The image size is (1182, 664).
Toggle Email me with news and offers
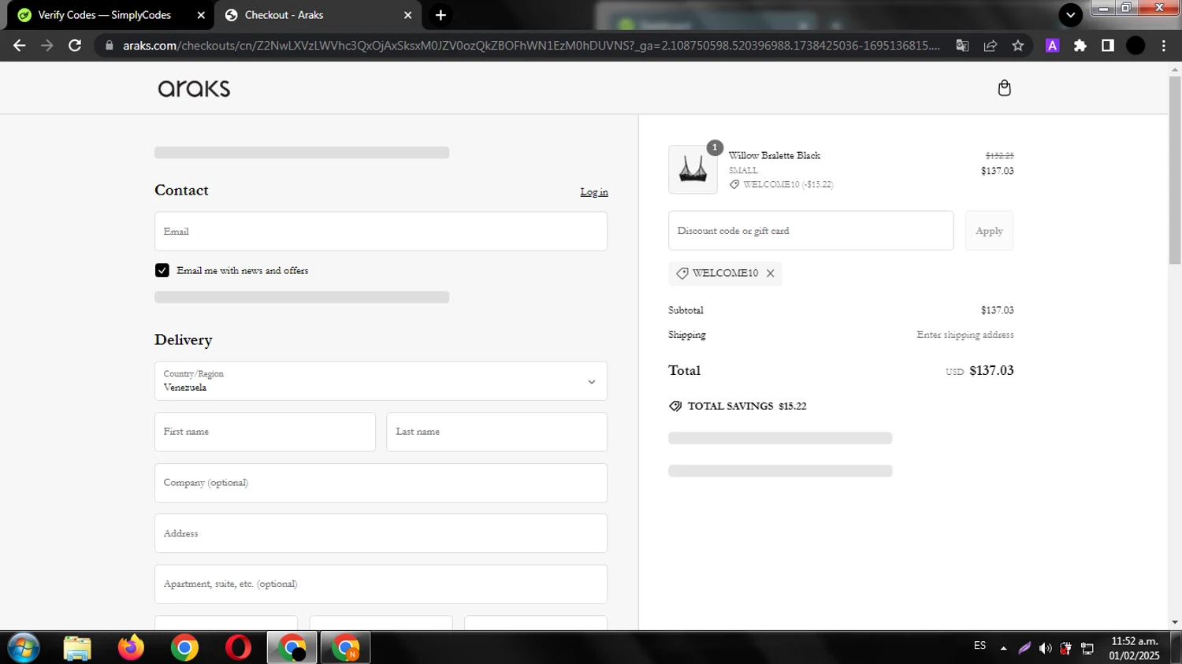[x=162, y=270]
